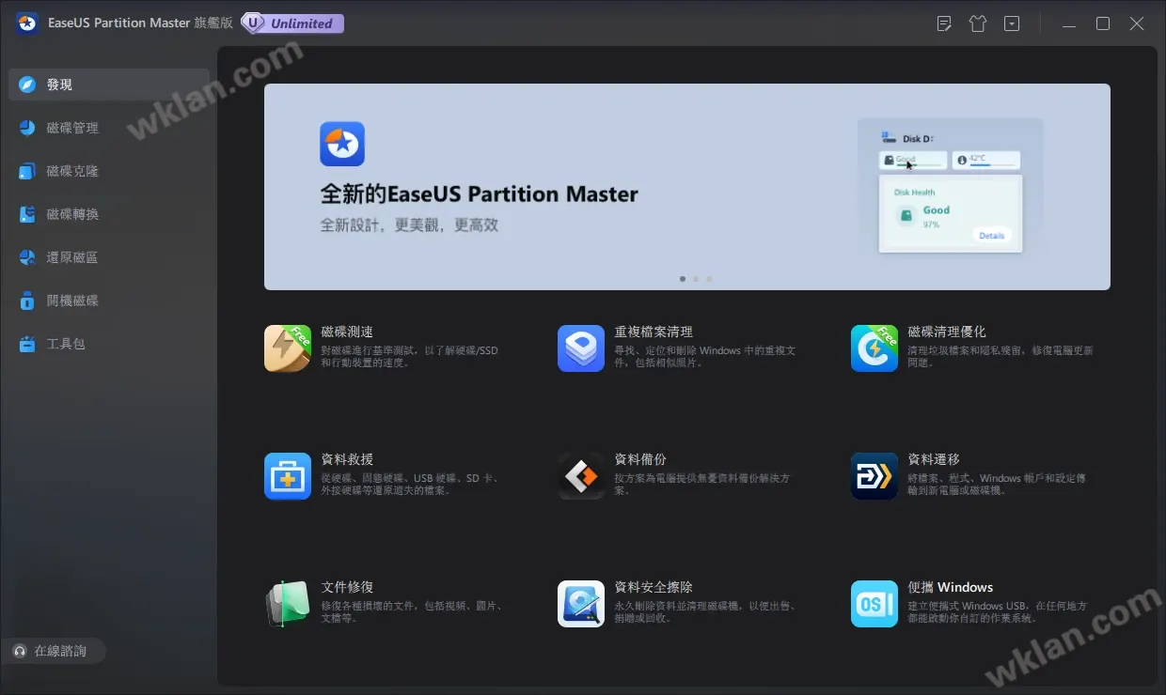Click the Unlimited license badge
The height and width of the screenshot is (695, 1166).
coord(293,23)
